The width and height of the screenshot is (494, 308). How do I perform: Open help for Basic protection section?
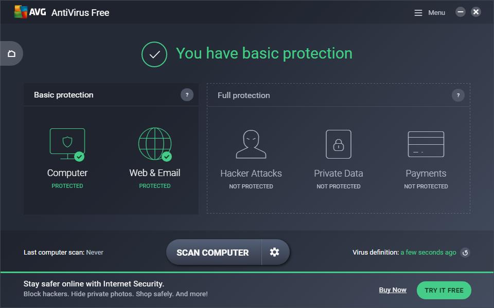(x=187, y=95)
